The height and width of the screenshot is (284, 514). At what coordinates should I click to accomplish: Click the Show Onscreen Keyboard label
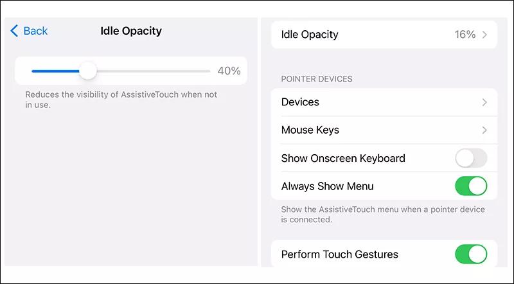pyautogui.click(x=343, y=158)
